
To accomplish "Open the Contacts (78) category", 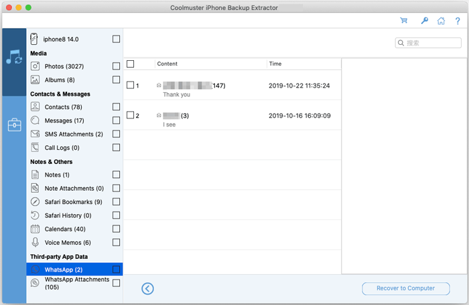I will (x=63, y=107).
